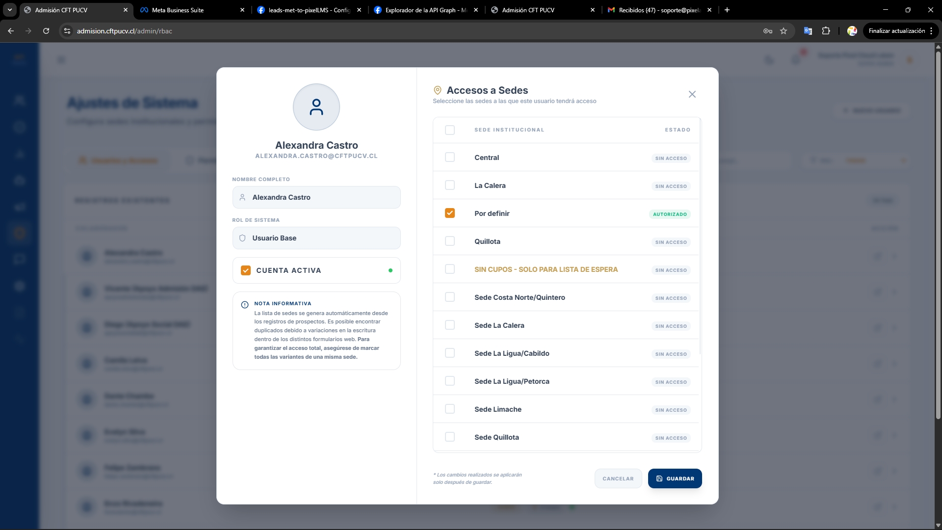Toggle the select-all sedes checkbox
The image size is (942, 530).
tap(450, 130)
